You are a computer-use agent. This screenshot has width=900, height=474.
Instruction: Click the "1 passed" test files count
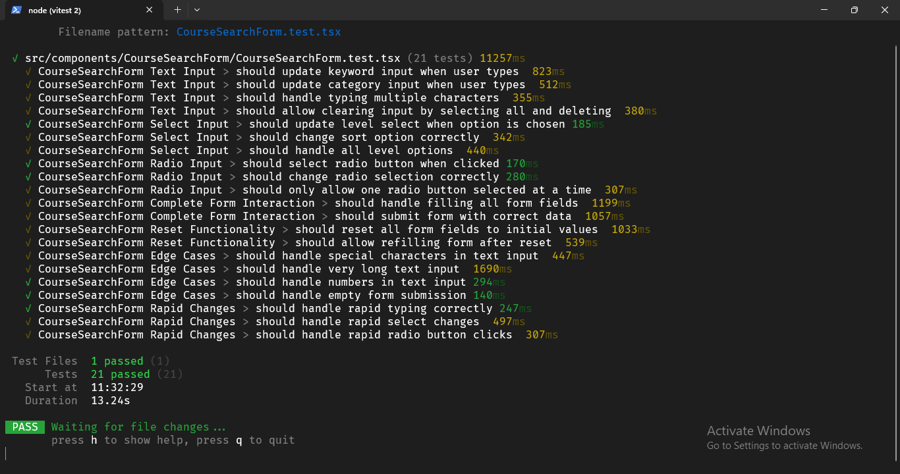point(117,361)
